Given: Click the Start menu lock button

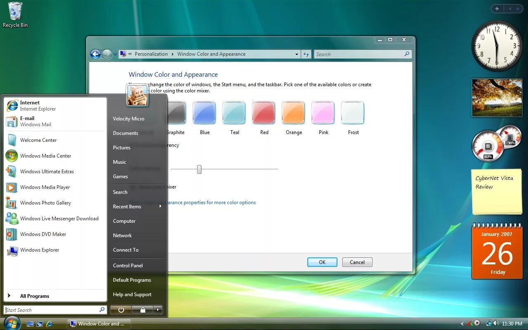Looking at the screenshot, I should pyautogui.click(x=143, y=309).
